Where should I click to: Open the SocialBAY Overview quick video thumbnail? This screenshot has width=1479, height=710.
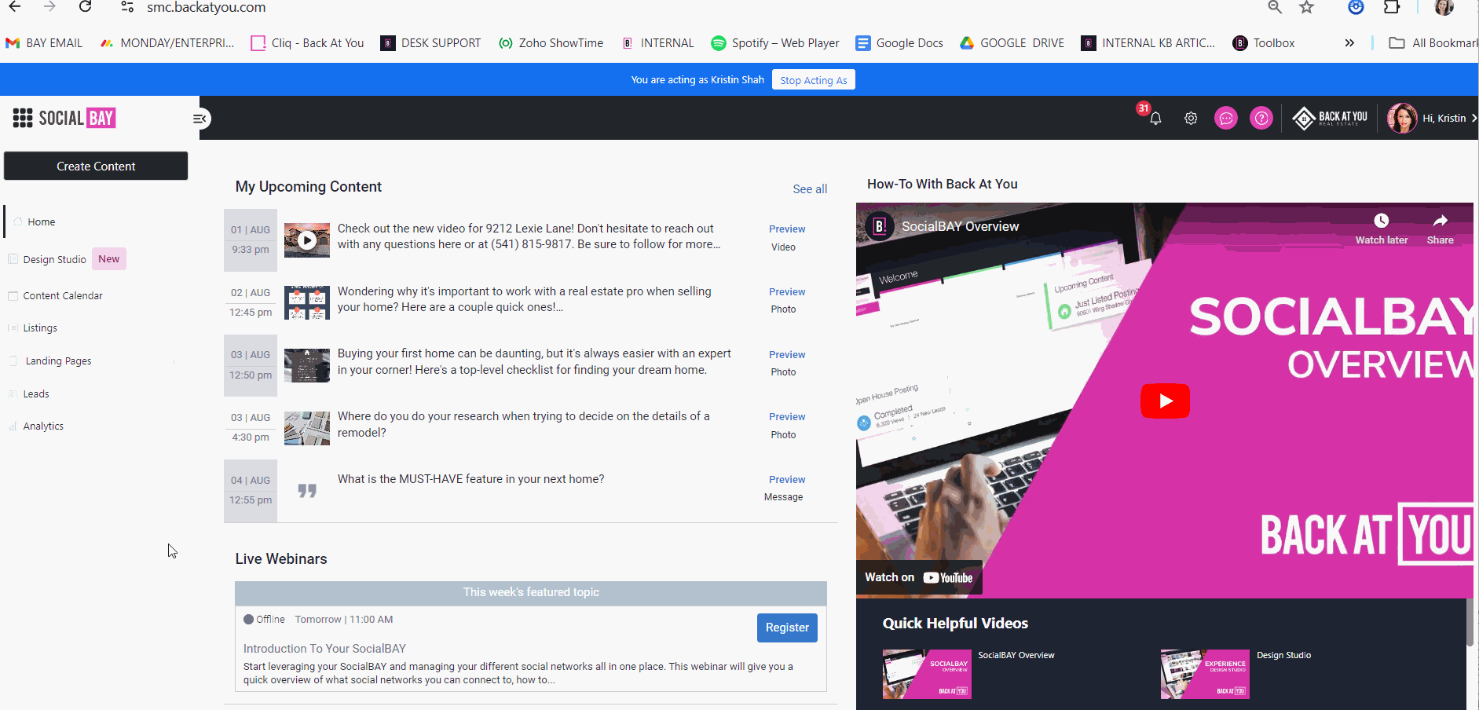click(927, 675)
